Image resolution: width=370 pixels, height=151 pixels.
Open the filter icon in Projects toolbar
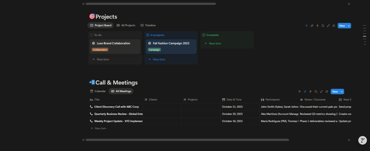click(x=306, y=26)
